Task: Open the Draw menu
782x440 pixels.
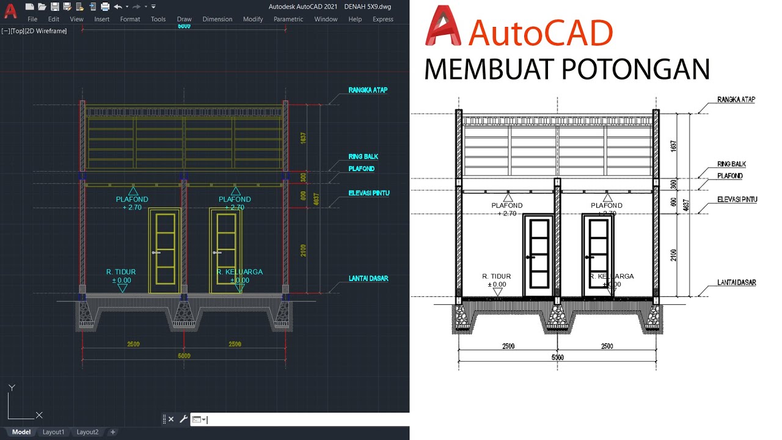Action: tap(184, 19)
